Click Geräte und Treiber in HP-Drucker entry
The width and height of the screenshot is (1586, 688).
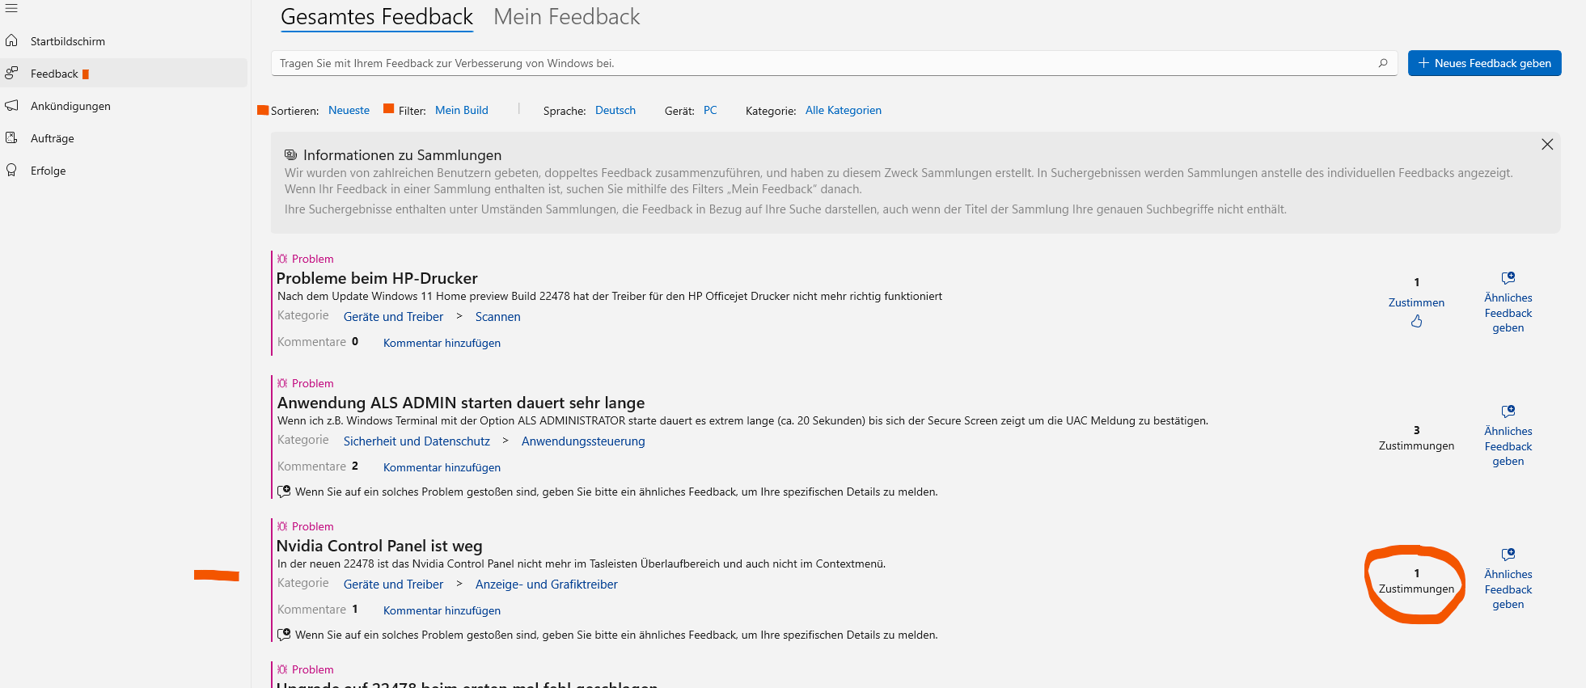click(x=393, y=317)
